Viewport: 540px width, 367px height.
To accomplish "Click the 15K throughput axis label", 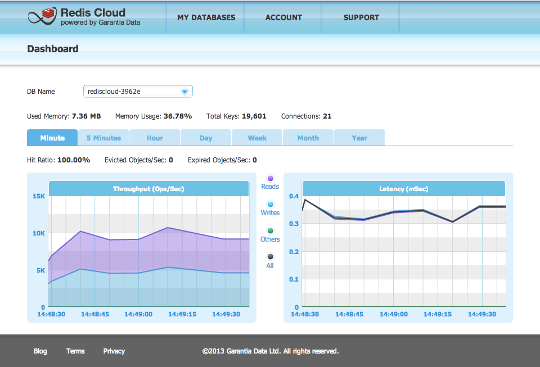I will tap(39, 196).
